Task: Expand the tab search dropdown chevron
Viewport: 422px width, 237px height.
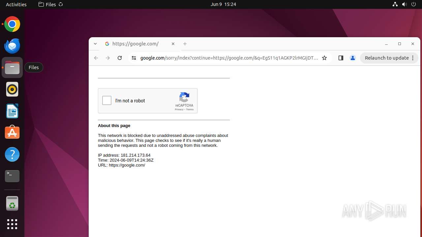Action: 95,44
